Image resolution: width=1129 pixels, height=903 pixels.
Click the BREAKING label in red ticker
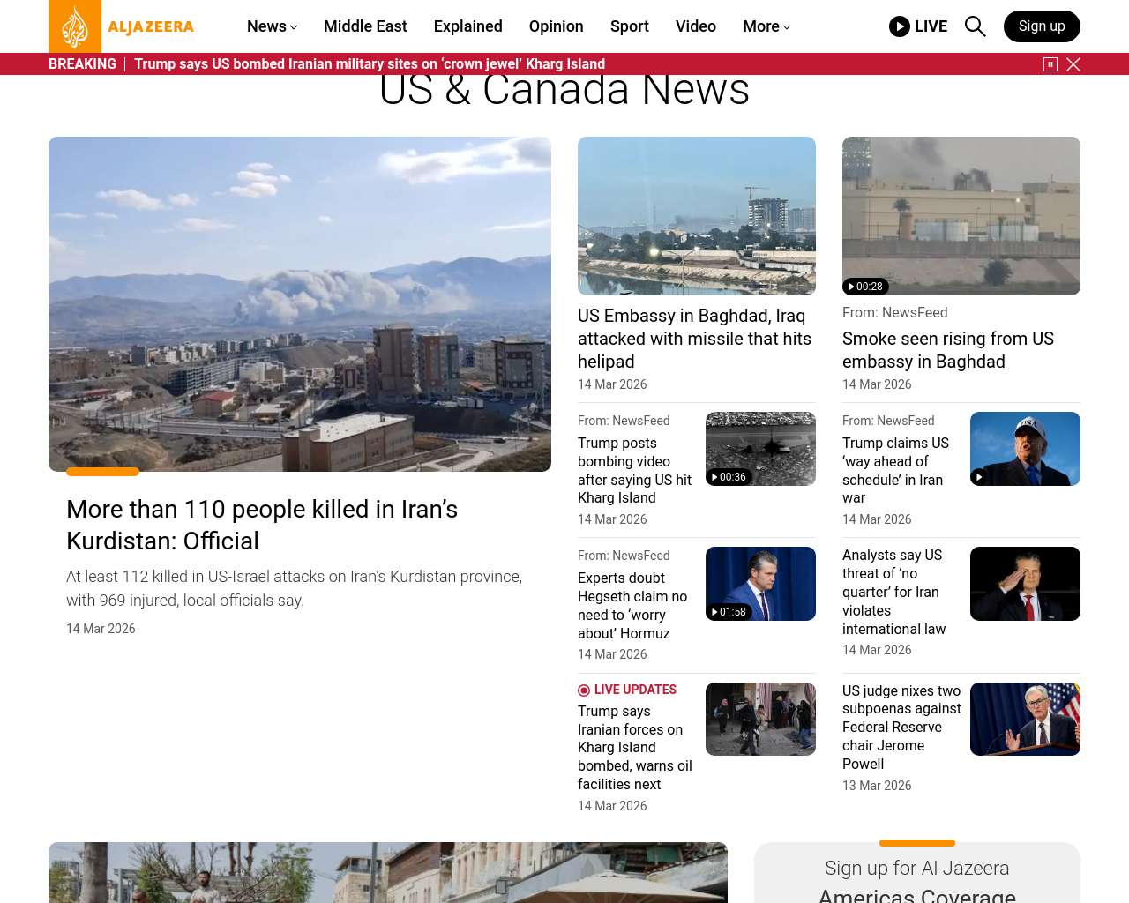82,64
